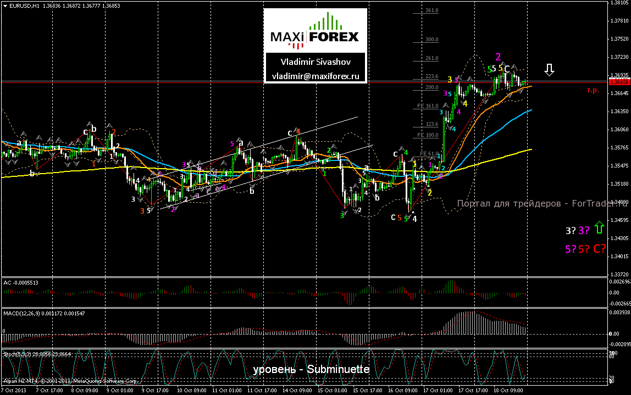Click the 1.34595 price axis label

tap(620, 220)
